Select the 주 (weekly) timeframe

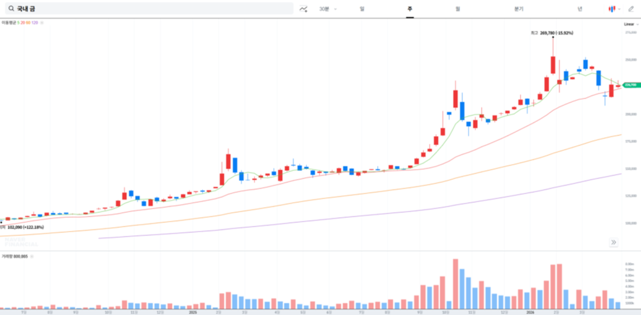coord(409,9)
